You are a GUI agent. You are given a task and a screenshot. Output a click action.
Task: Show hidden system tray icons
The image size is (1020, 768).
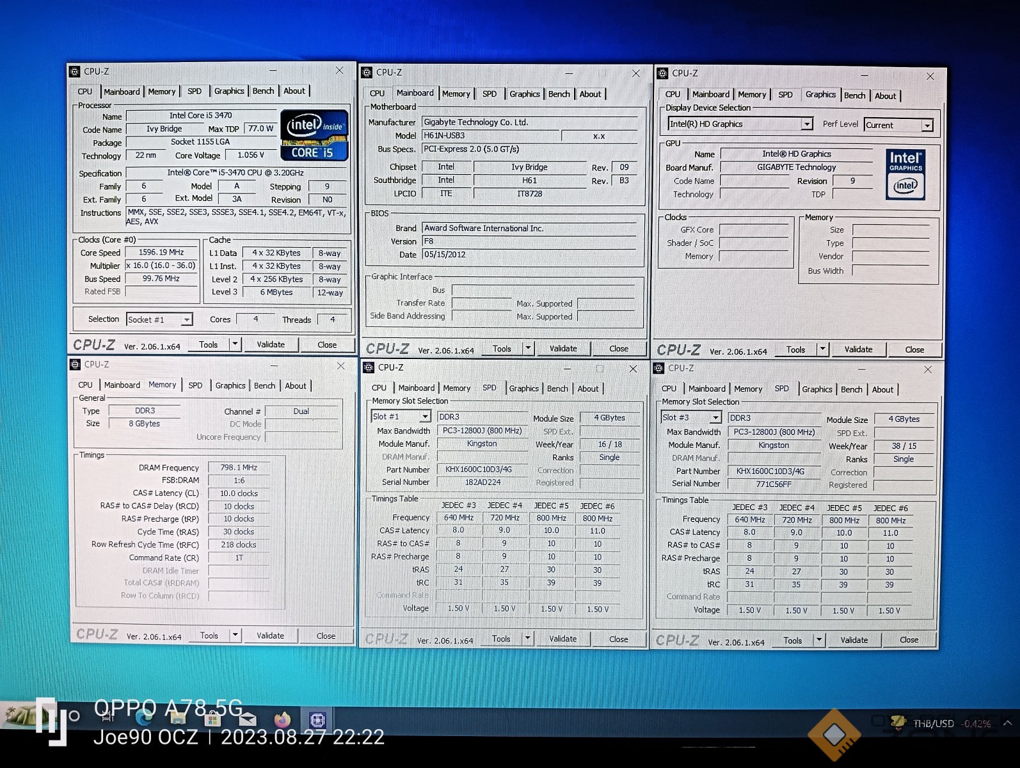coord(1008,723)
